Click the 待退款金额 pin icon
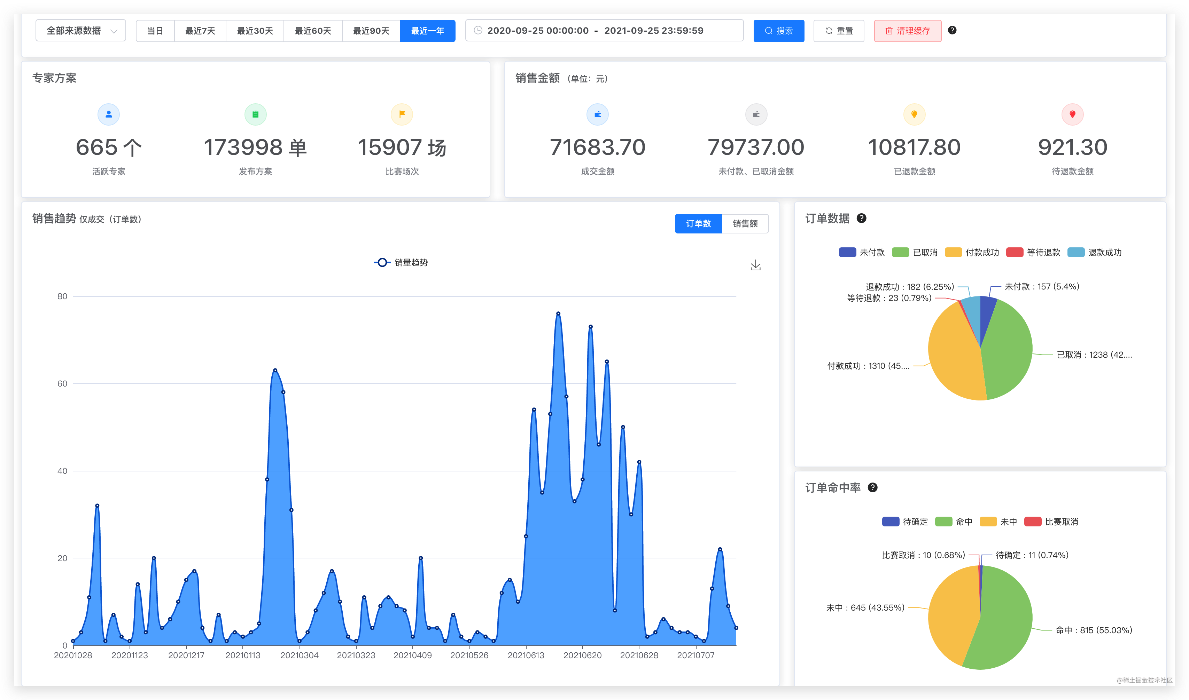Viewport: 1189px width, 700px height. click(1072, 114)
